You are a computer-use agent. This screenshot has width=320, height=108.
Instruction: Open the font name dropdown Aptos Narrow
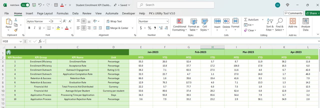click(x=49, y=21)
